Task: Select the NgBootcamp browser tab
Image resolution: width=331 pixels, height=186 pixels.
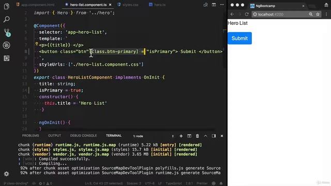Action: click(x=277, y=6)
